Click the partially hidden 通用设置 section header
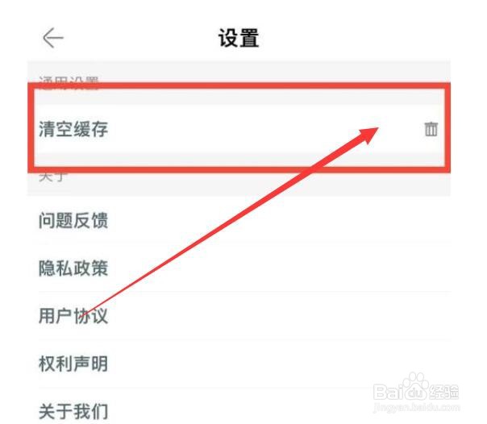 tap(69, 83)
